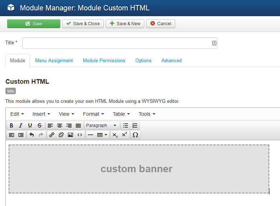Switch to Module Permissions tab
280x206 pixels.
(x=104, y=61)
